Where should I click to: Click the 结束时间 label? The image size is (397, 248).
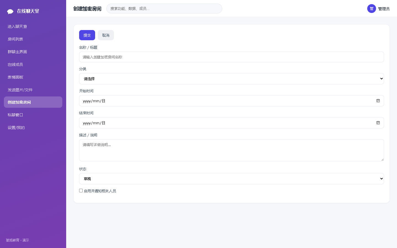pos(86,113)
